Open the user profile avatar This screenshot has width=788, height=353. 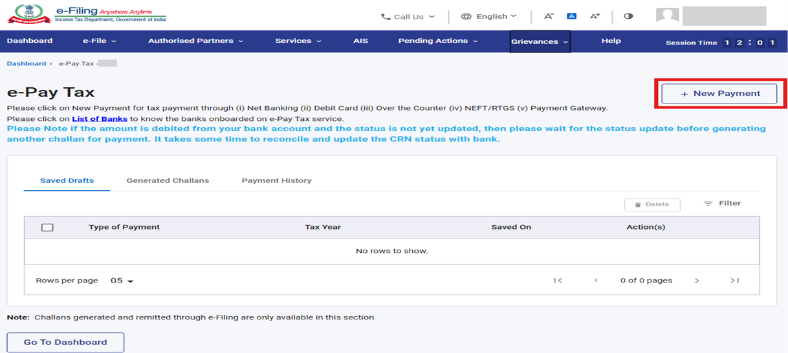tap(667, 16)
